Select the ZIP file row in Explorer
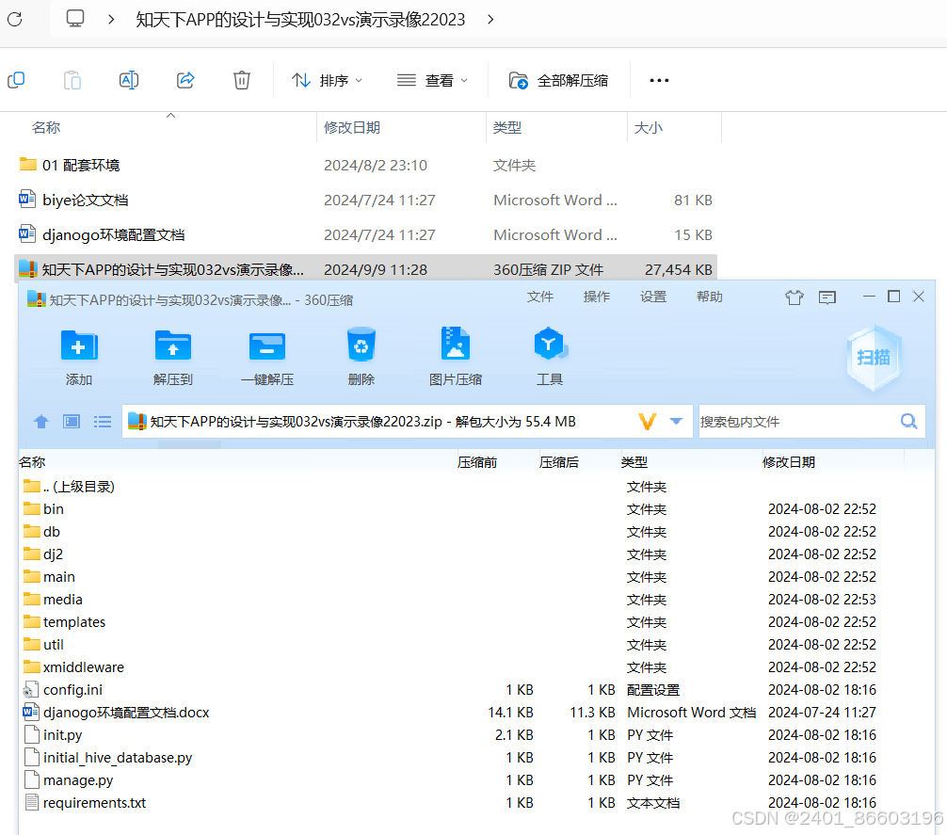 365,269
